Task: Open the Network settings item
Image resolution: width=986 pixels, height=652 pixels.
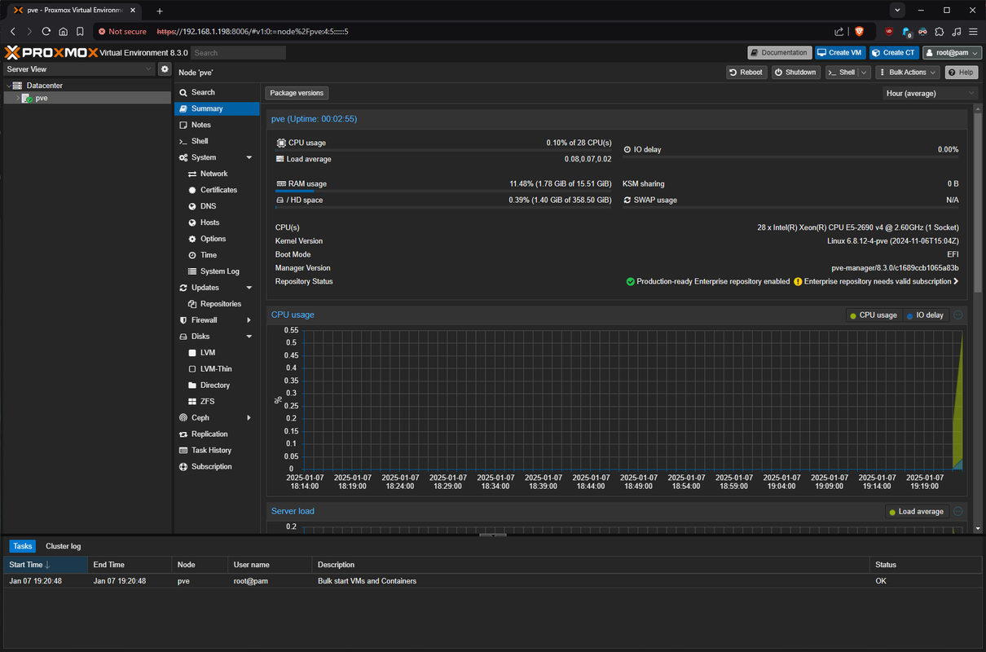Action: coord(217,174)
